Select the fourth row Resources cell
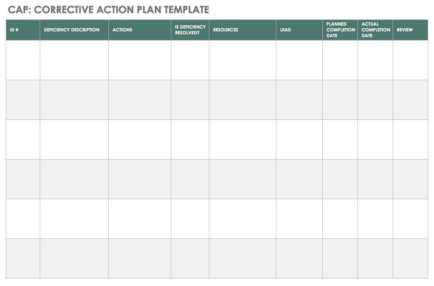 (x=242, y=179)
